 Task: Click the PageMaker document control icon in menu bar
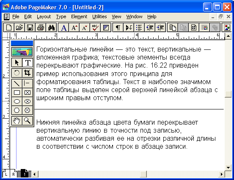point(7,16)
